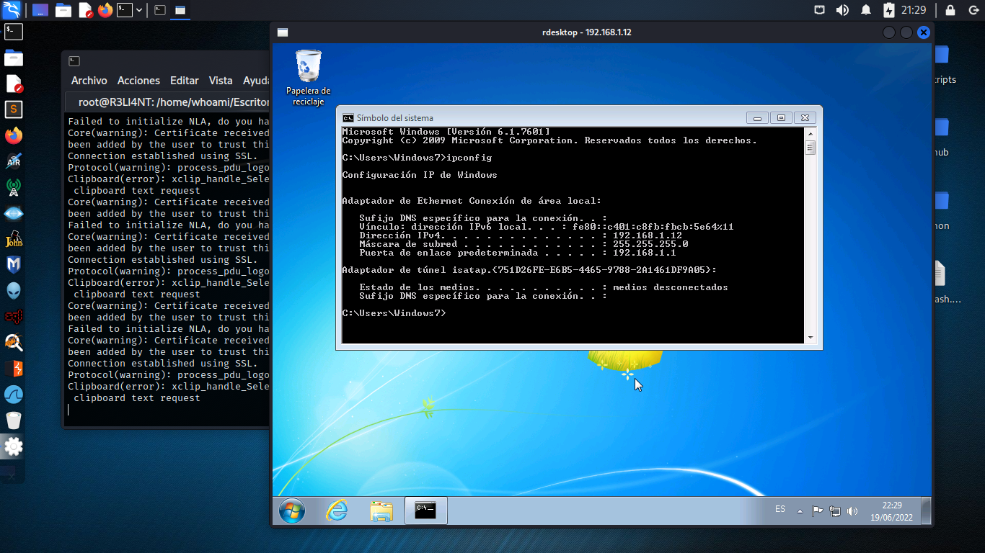Open the trash in the left dock

(14, 421)
